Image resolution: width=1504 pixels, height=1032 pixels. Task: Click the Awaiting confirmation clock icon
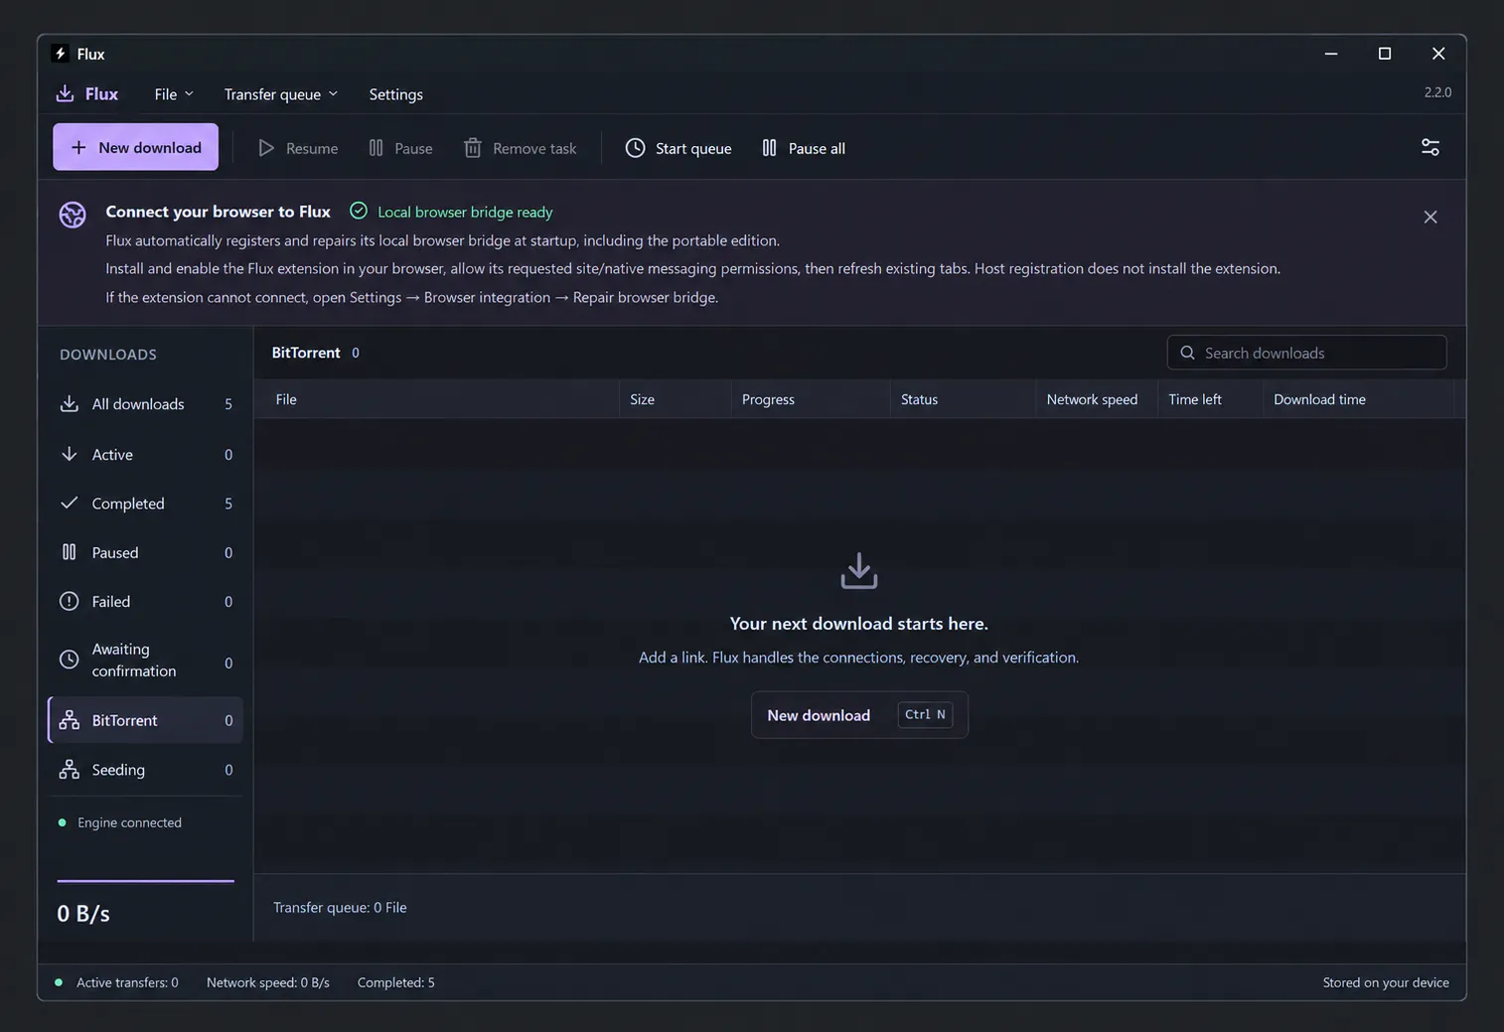[x=69, y=660]
